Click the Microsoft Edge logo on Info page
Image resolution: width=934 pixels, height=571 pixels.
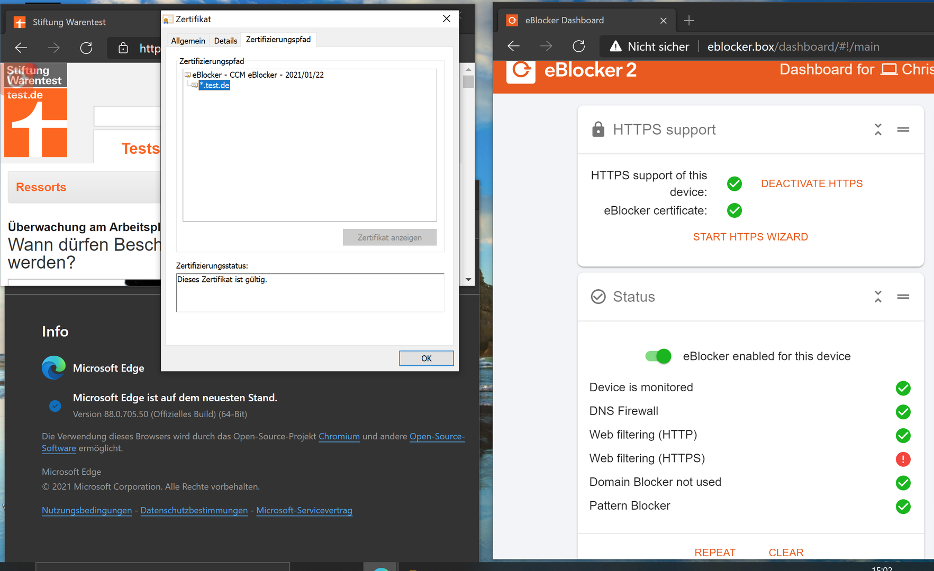point(53,368)
